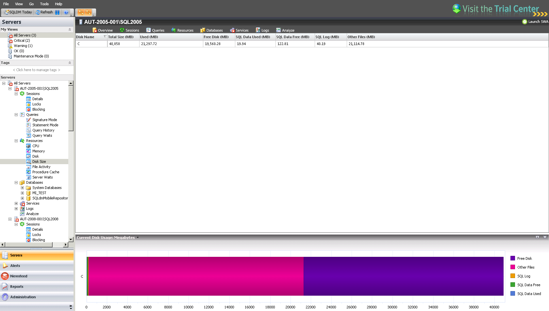
Task: Collapse the Tags section
Action: 70,63
